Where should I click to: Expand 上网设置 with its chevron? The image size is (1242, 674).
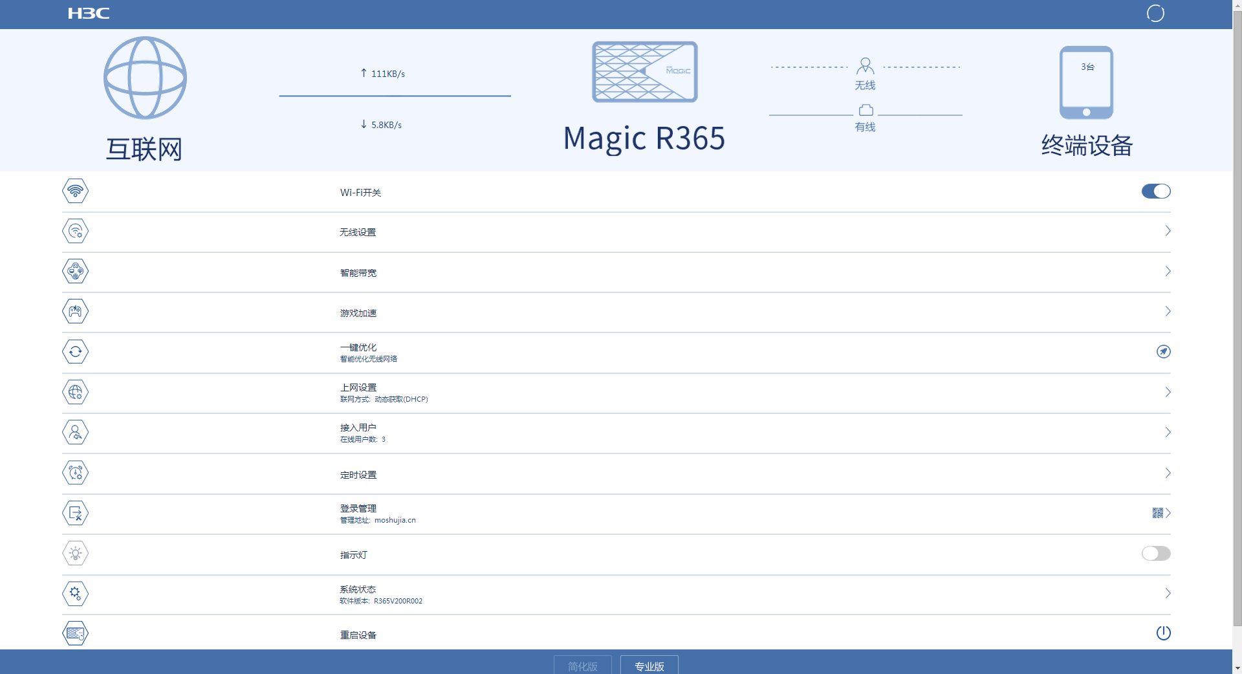click(x=1168, y=392)
